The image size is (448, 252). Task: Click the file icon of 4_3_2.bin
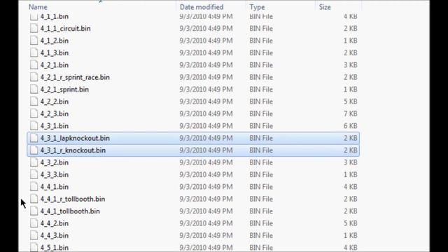(34, 162)
